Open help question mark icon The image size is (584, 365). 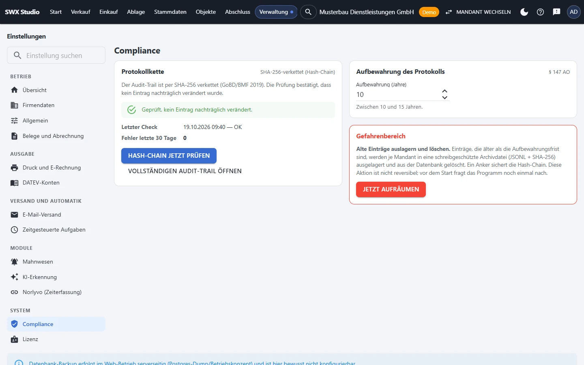click(540, 12)
